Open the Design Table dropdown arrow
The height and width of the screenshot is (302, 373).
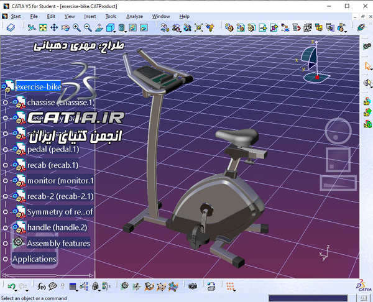(77, 290)
